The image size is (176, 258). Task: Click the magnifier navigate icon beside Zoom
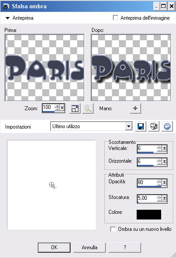(x=88, y=108)
